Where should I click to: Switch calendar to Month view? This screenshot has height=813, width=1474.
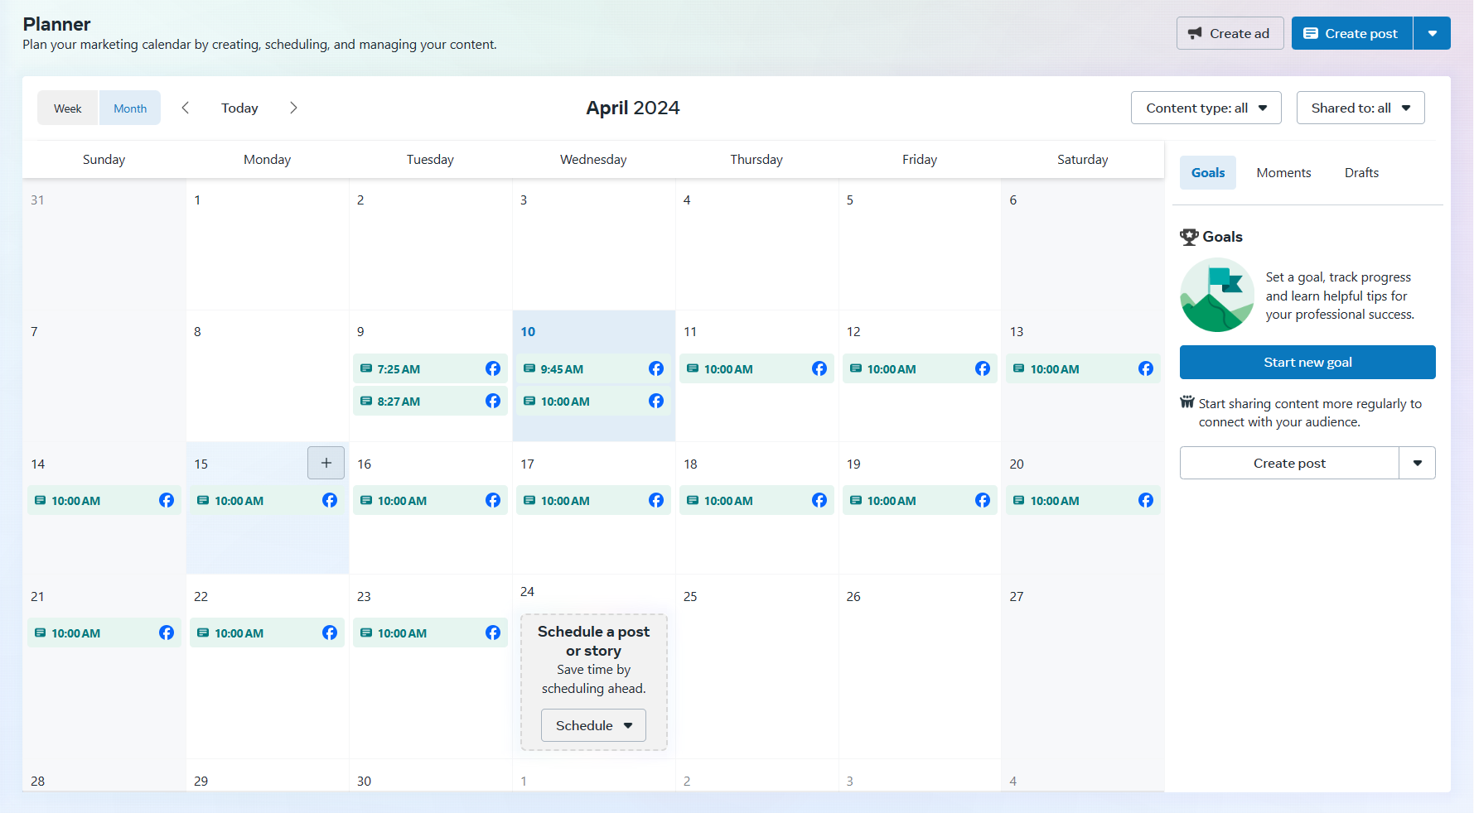coord(130,108)
